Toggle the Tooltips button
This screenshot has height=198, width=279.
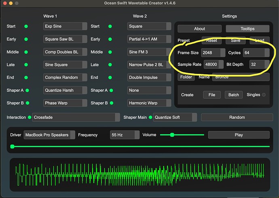[x=247, y=29]
